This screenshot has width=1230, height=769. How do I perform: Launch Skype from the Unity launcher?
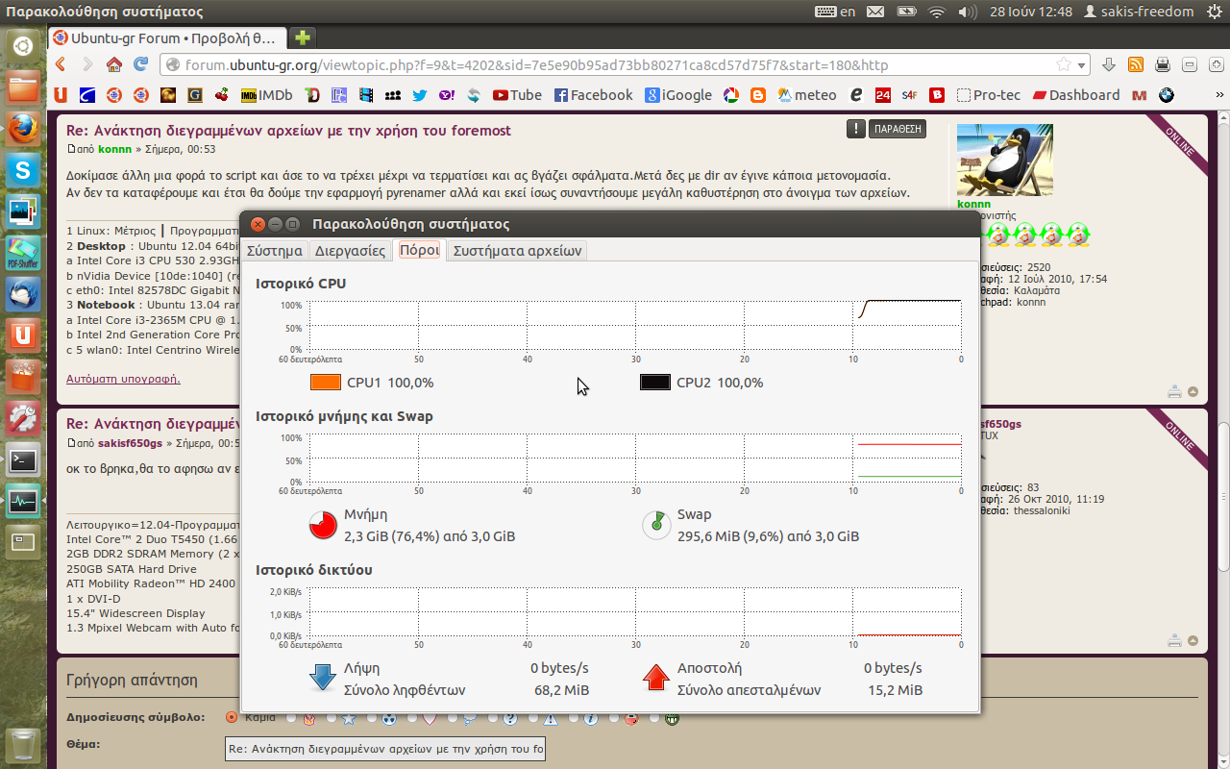click(x=23, y=171)
